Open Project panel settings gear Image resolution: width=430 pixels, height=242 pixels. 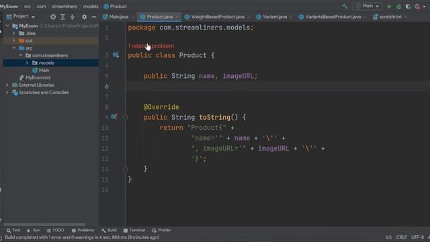click(84, 17)
